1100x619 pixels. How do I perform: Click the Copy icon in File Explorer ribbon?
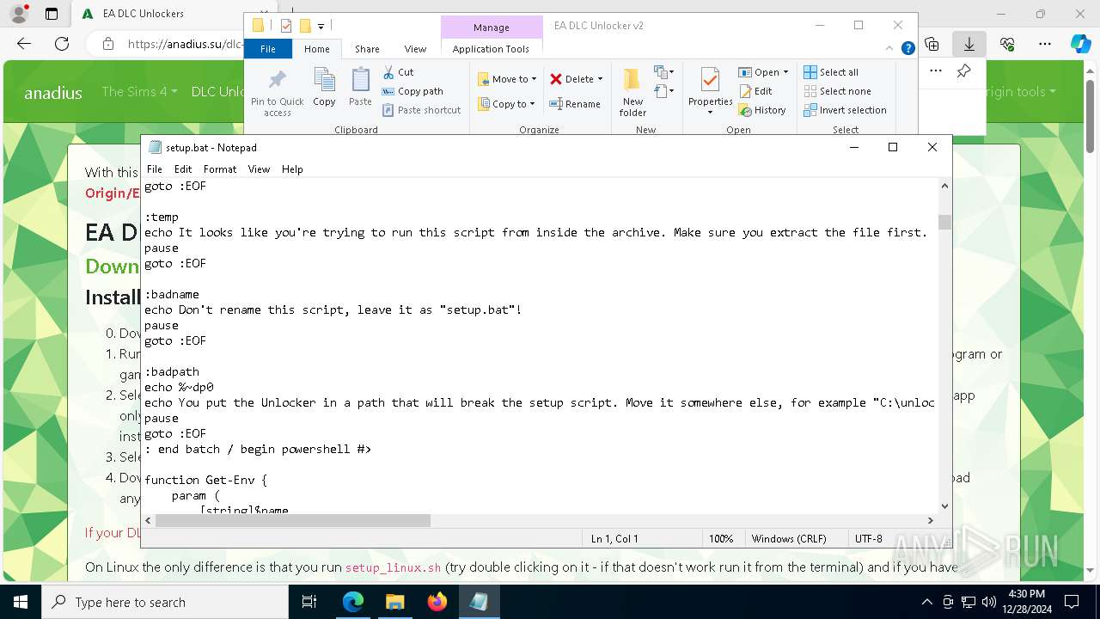click(324, 88)
